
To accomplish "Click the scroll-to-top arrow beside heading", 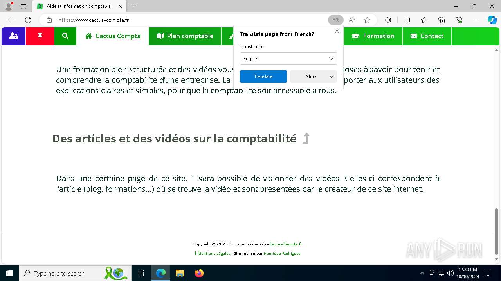I will (306, 139).
